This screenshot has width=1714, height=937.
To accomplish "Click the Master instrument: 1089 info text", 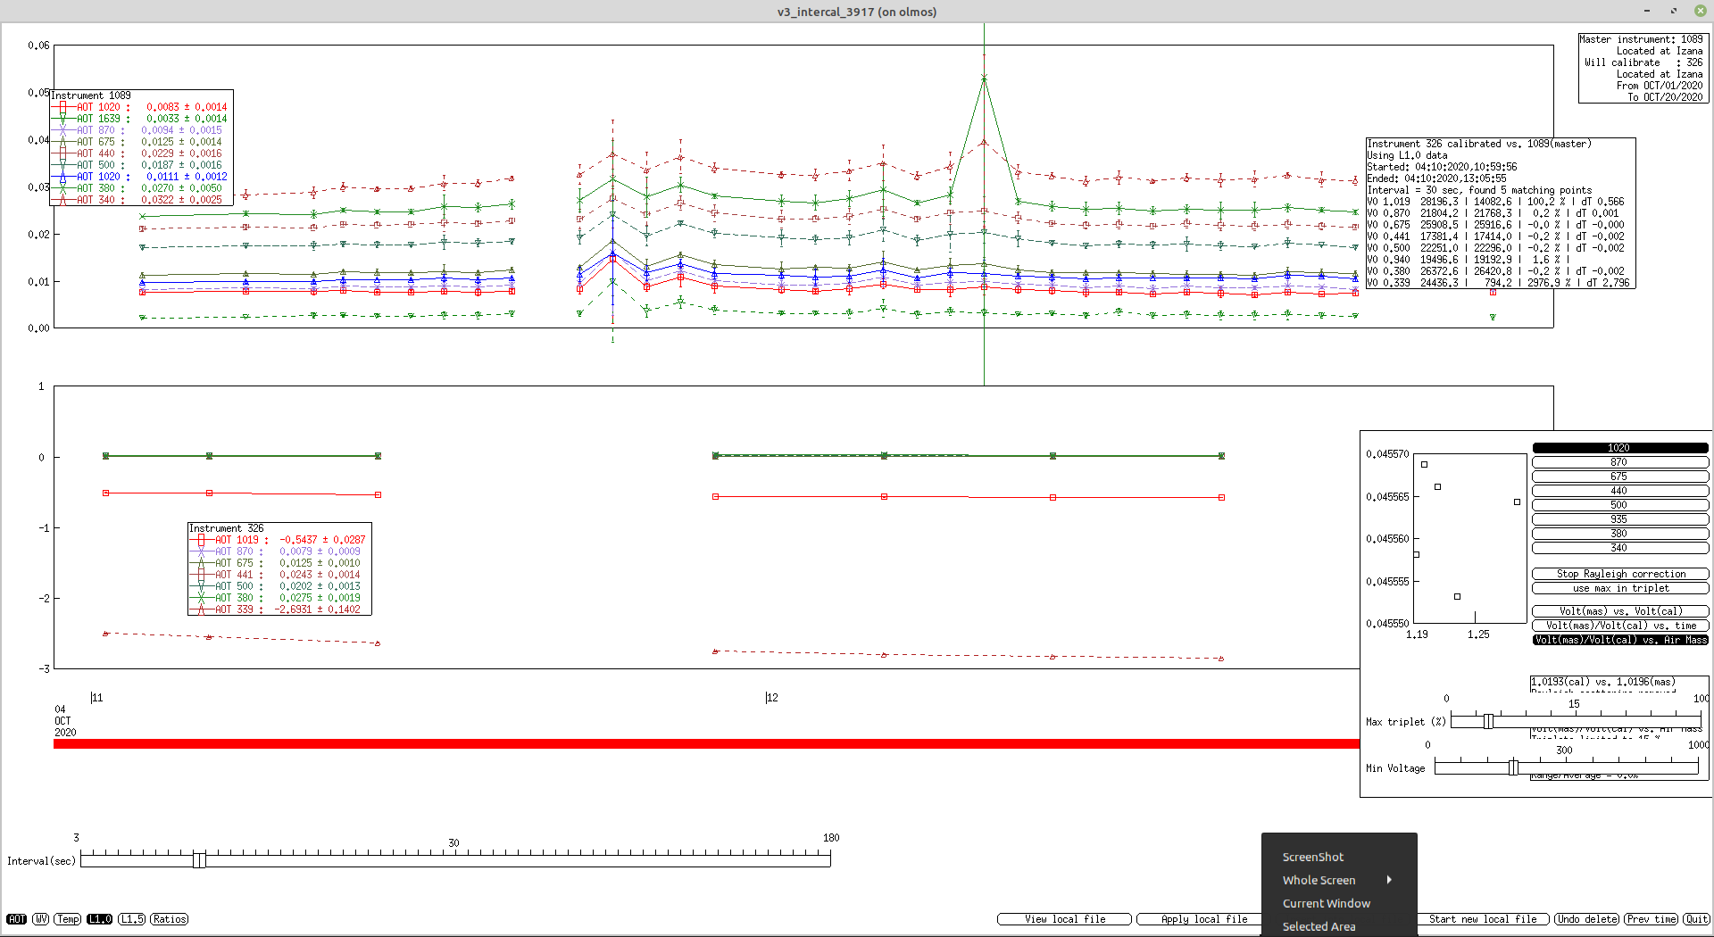I will pos(1641,39).
